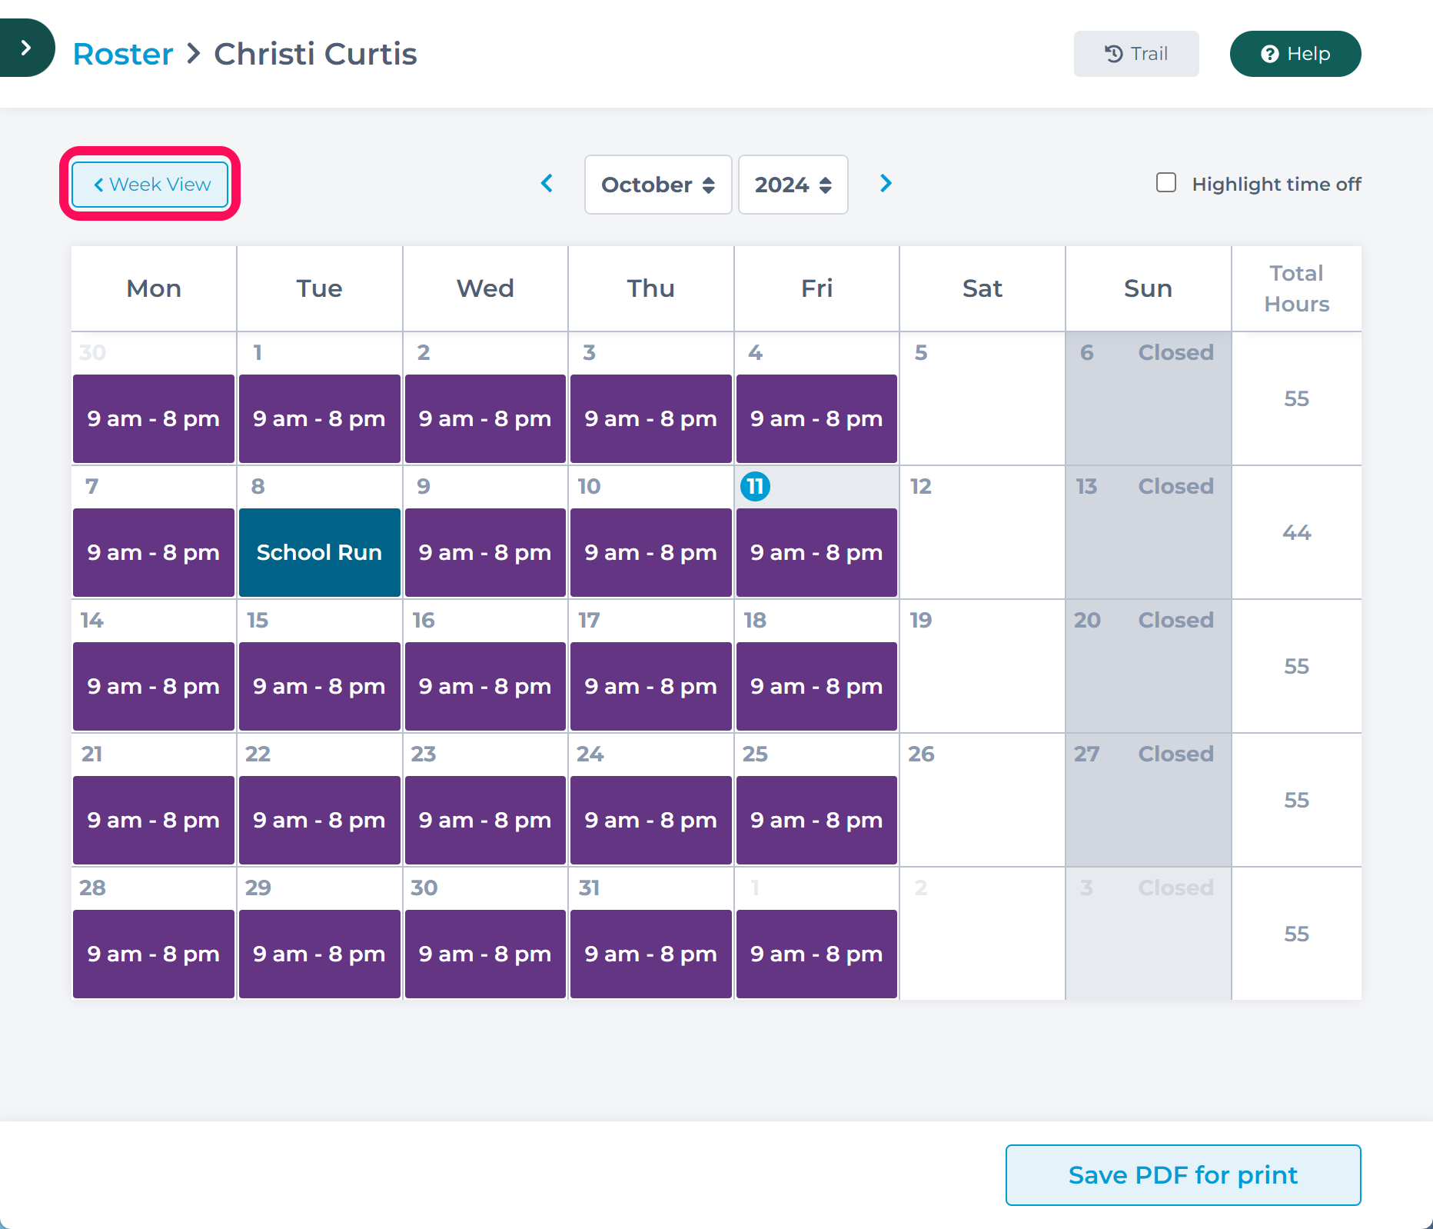Click the Sun column header
This screenshot has height=1229, width=1433.
tap(1149, 288)
